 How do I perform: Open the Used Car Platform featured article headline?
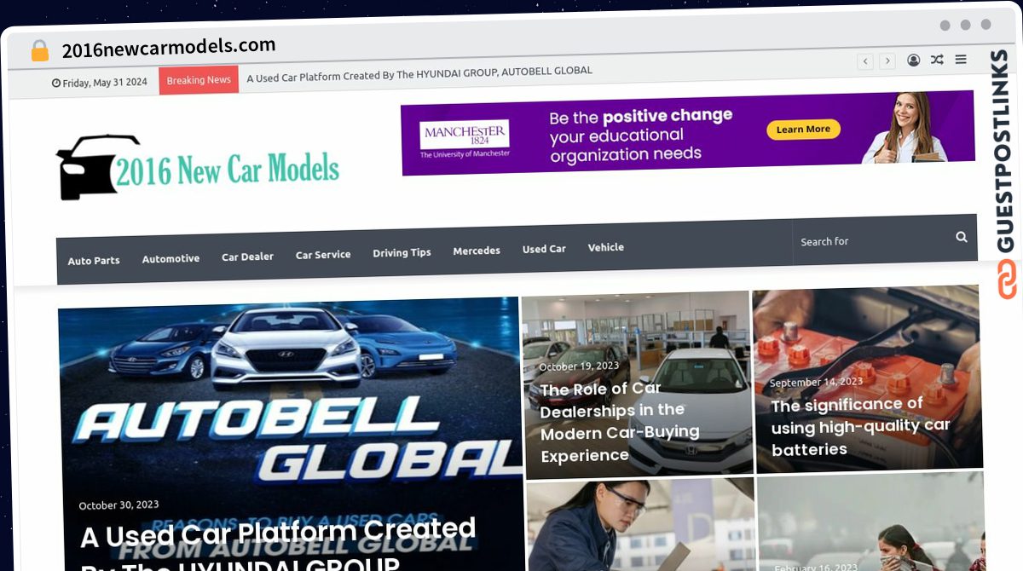pyautogui.click(x=278, y=545)
